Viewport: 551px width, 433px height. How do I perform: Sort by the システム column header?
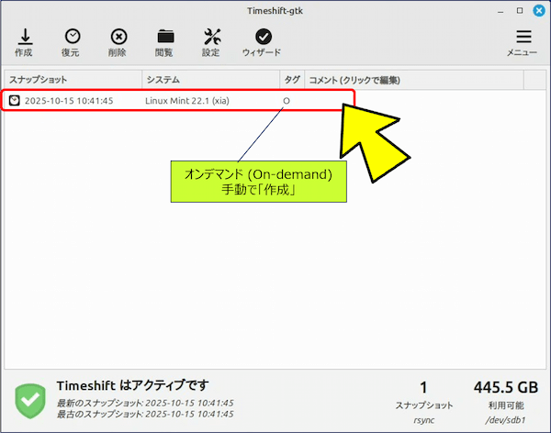pyautogui.click(x=210, y=80)
